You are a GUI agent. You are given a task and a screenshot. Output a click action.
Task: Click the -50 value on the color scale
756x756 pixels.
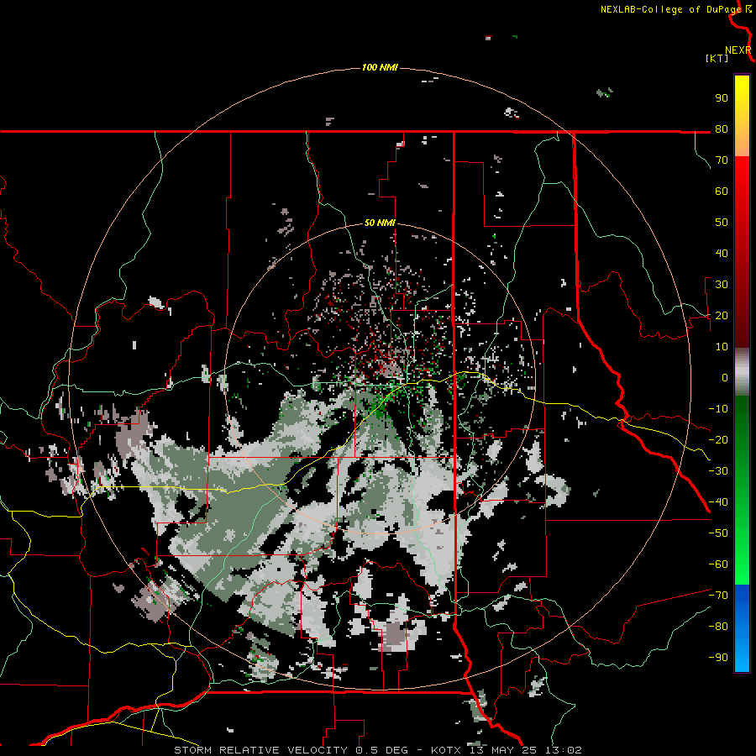point(718,533)
